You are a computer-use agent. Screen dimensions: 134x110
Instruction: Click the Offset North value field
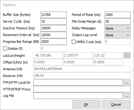click(x=78, y=62)
